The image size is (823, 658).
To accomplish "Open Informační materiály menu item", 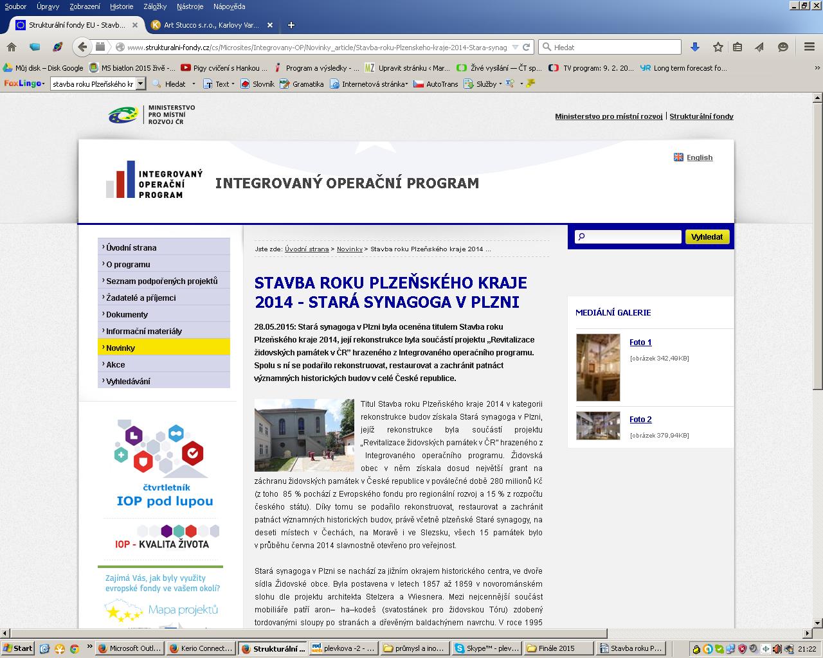I will 164,331.
